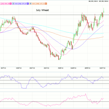The width and height of the screenshot is (109, 109).
Task: Click the SMA (100) settings icon
Action: click(31, 4)
